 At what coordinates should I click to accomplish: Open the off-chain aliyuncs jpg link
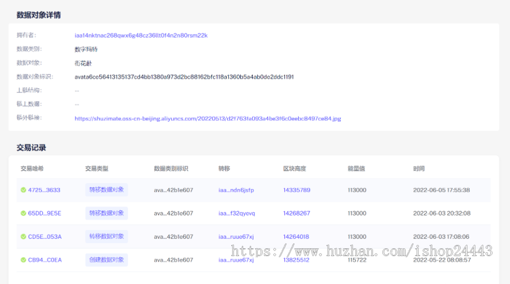(208, 118)
